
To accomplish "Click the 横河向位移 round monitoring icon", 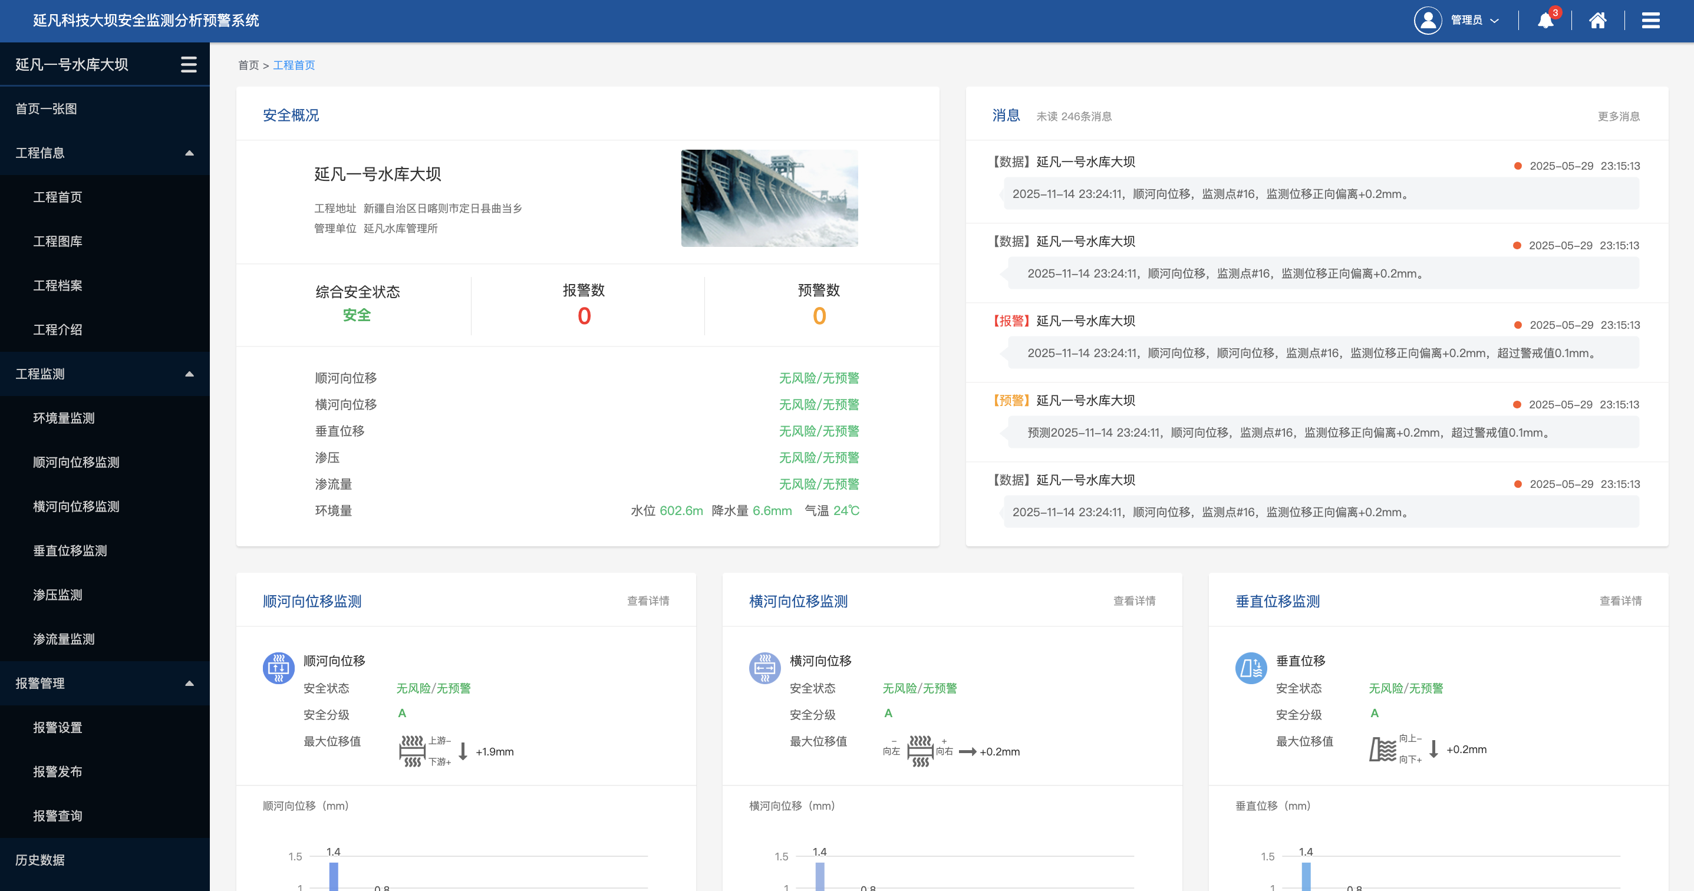I will (x=765, y=668).
